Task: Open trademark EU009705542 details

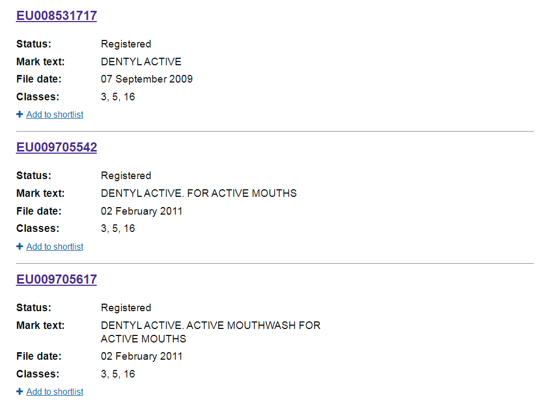Action: [x=57, y=148]
